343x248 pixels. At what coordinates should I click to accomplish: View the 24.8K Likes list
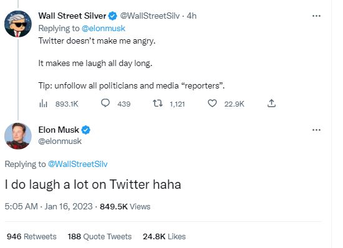tap(164, 236)
